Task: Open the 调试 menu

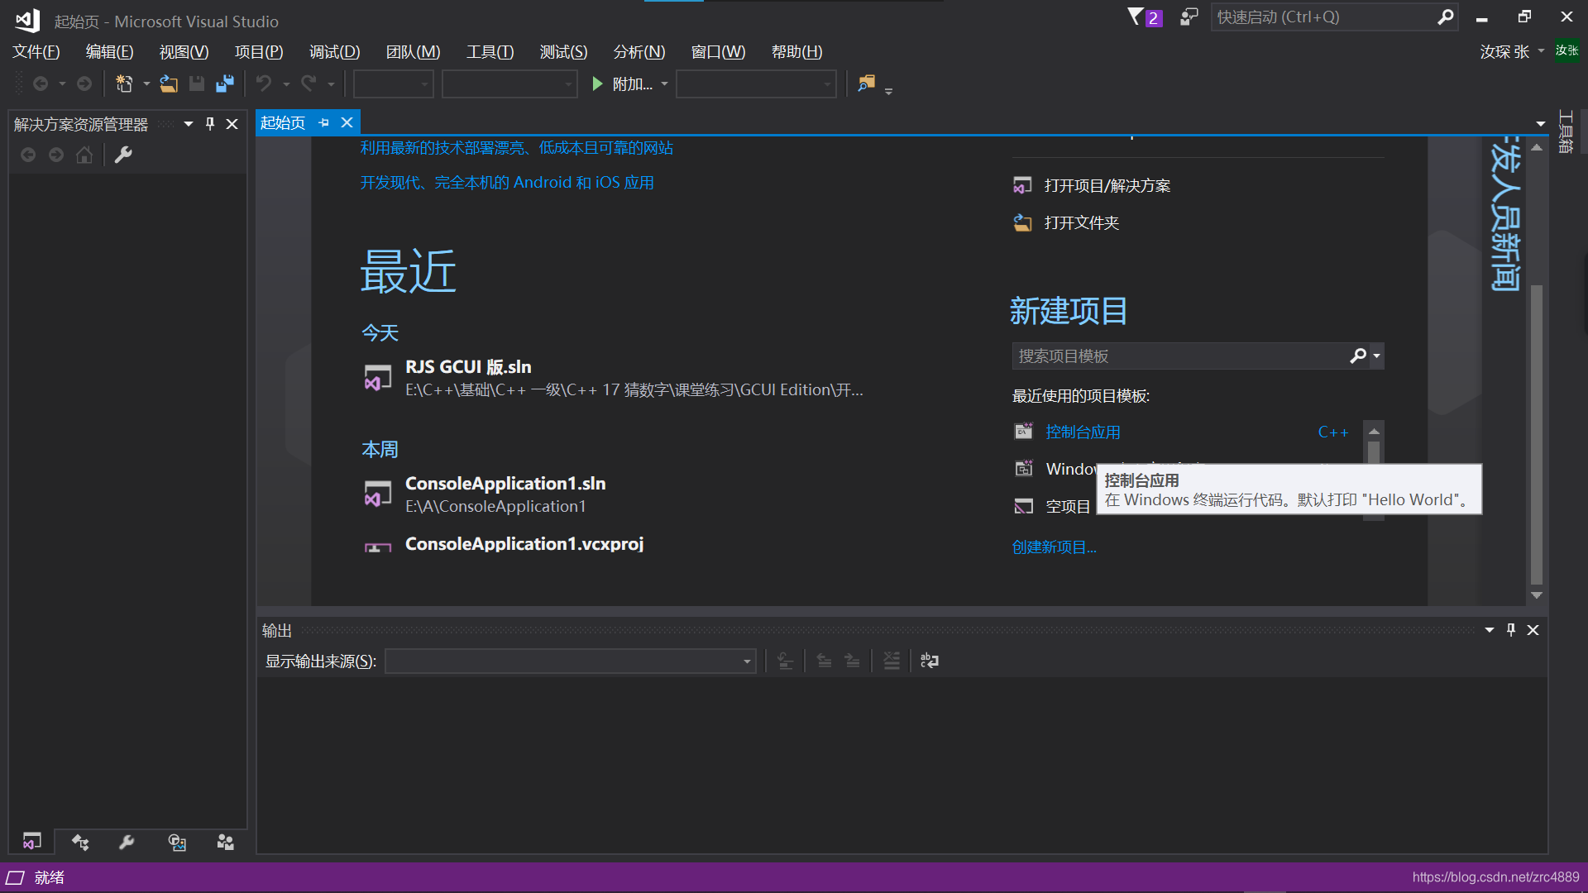Action: [x=334, y=51]
